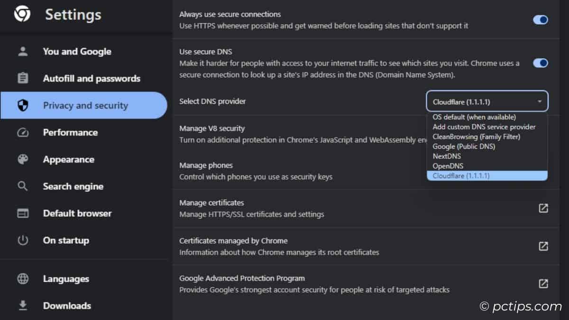Viewport: 569px width, 320px height.
Task: Click the Languages globe icon
Action: tap(23, 279)
